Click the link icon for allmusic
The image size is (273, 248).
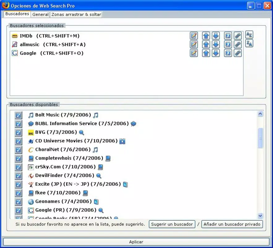coord(238,44)
